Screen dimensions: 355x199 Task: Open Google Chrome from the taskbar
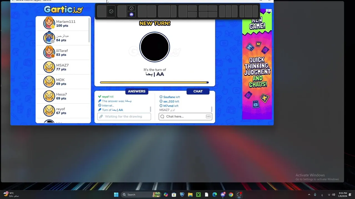click(231, 195)
